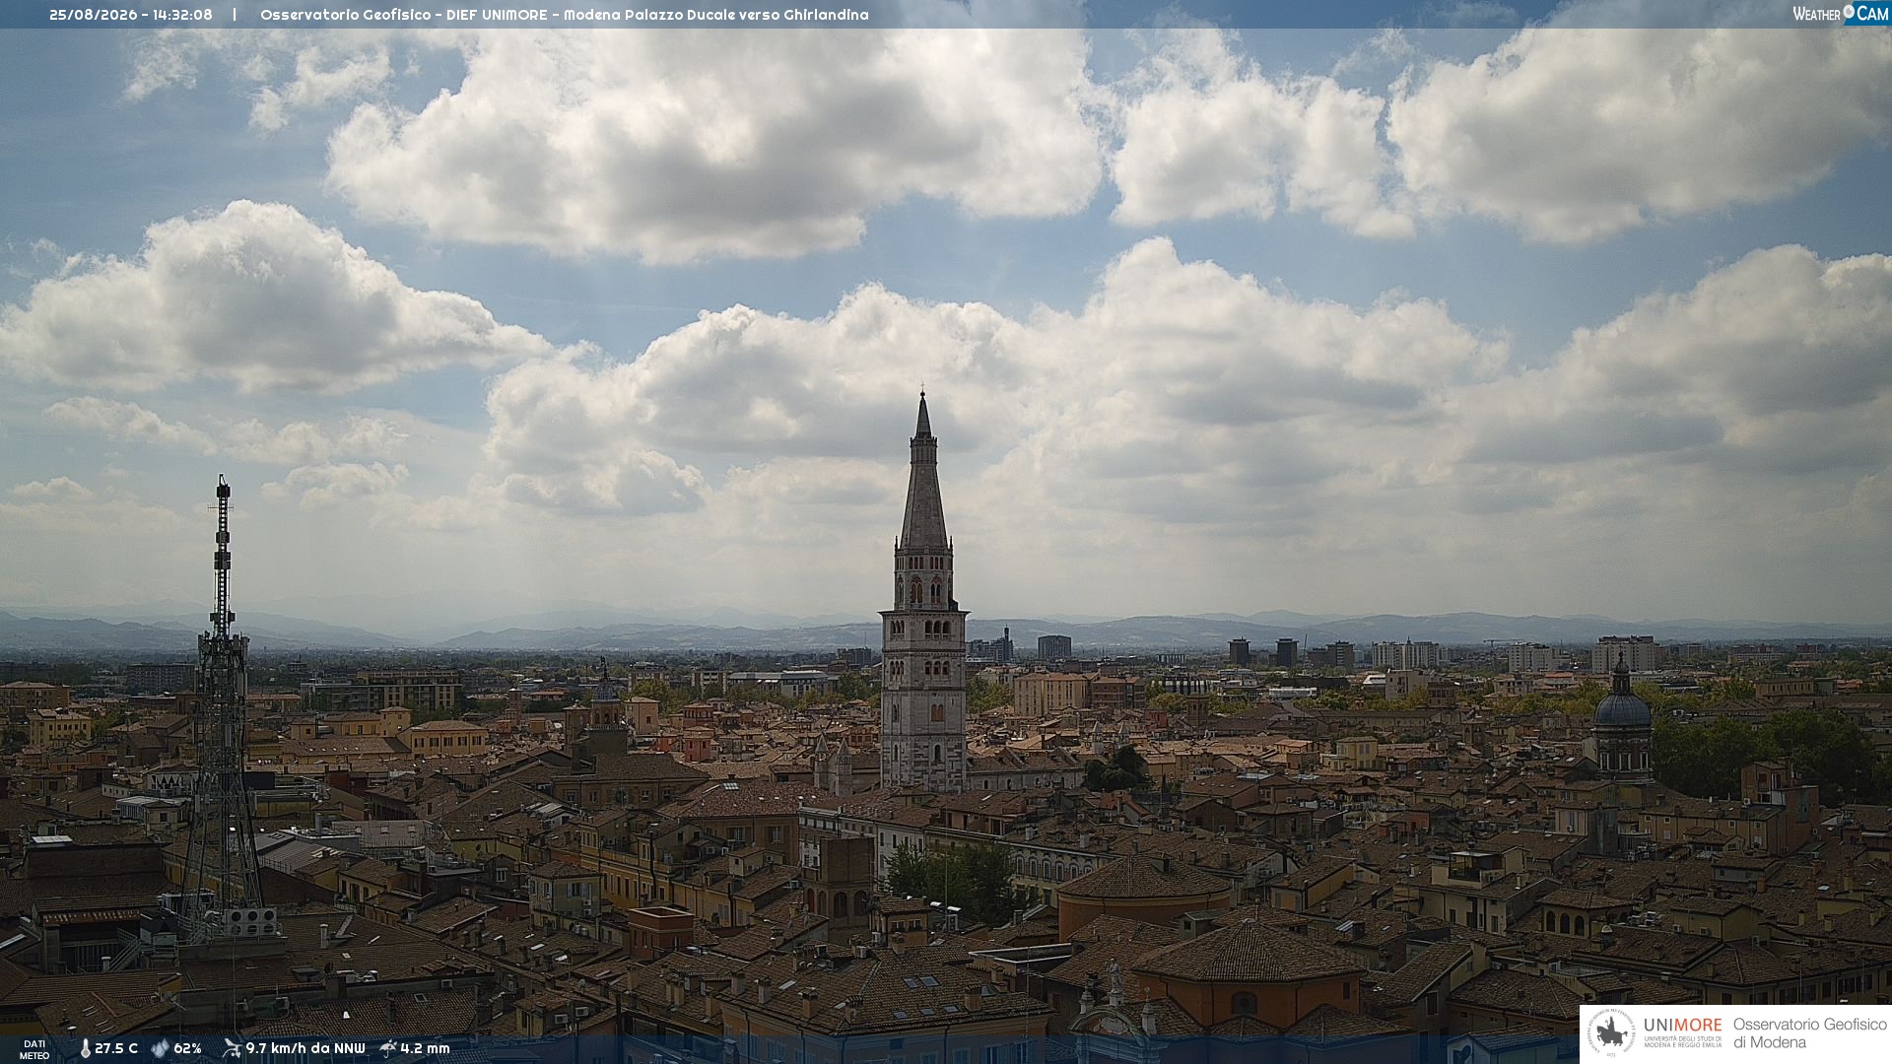Click Osservatorio Geofisico di Modena text
The width and height of the screenshot is (1892, 1064).
coord(1809,1033)
